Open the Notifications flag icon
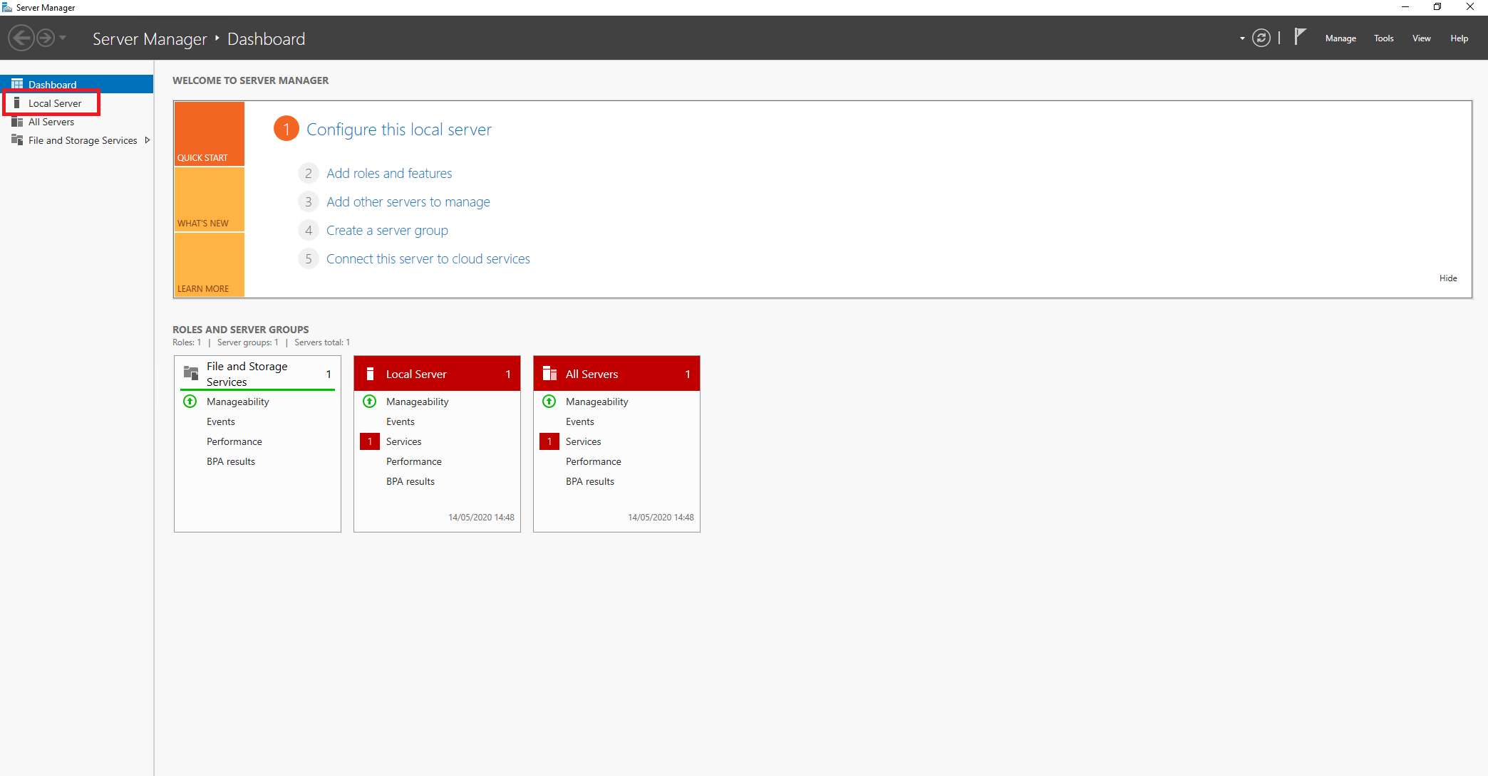The width and height of the screenshot is (1488, 776). (x=1300, y=37)
